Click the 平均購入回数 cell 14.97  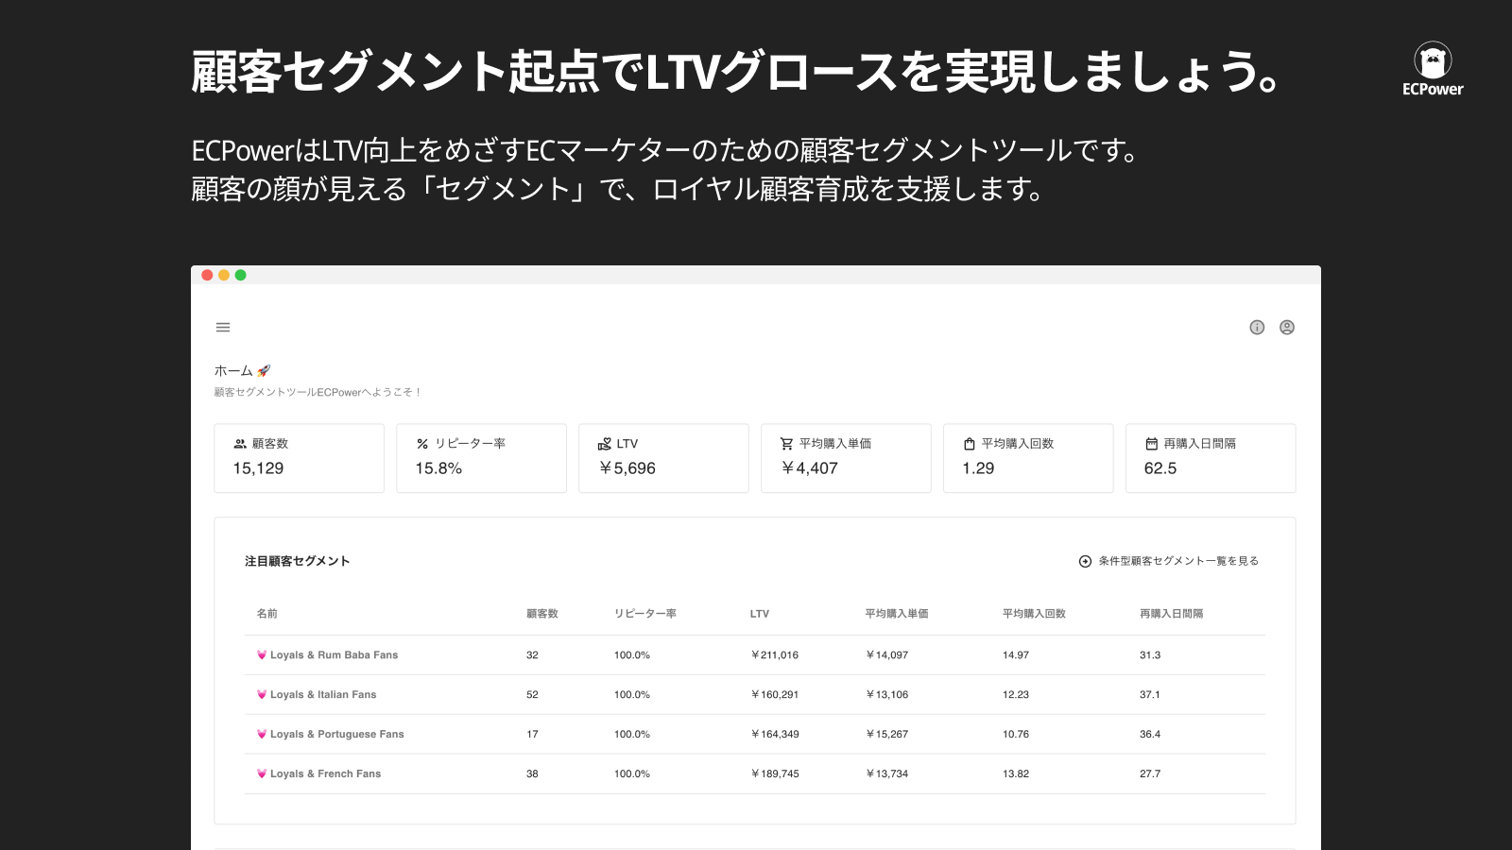pos(1016,654)
